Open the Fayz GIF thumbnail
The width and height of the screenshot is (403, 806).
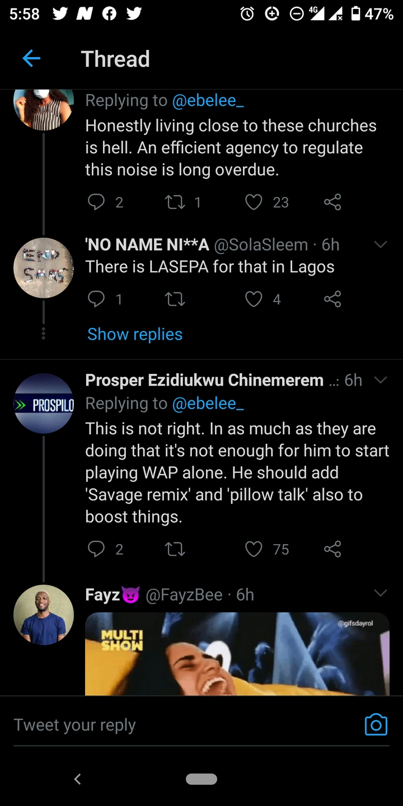237,653
